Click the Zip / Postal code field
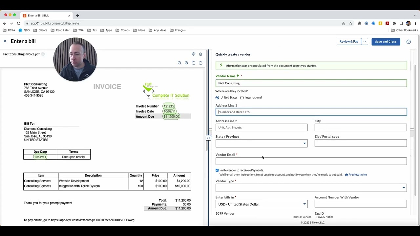 point(361,143)
